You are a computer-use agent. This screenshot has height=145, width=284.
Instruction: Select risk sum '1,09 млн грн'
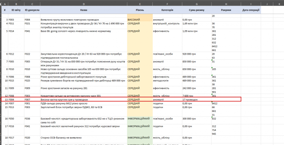pos(197,41)
